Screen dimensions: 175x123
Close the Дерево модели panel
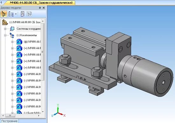[x=44, y=8]
